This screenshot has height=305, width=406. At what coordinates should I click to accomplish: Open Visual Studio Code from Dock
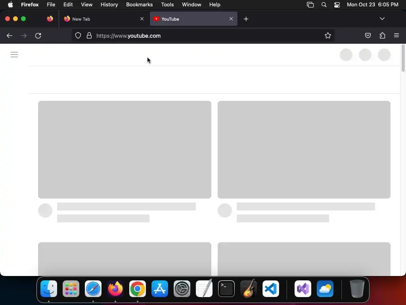tap(271, 289)
